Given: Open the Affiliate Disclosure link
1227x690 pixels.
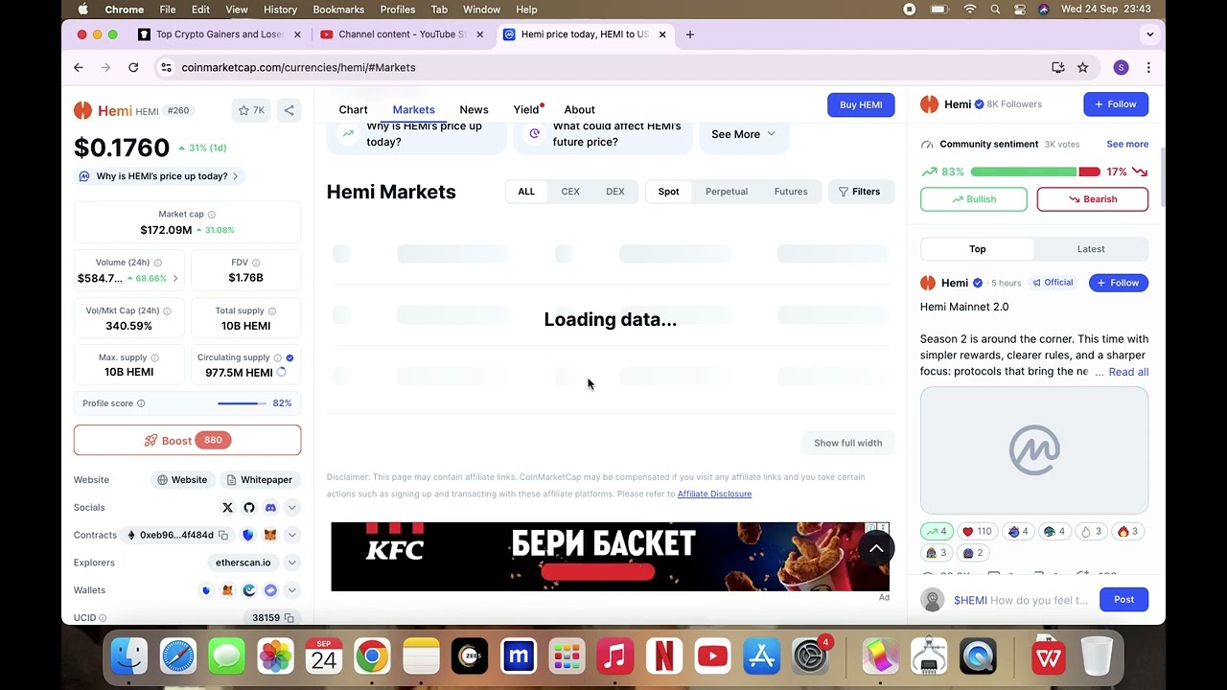Looking at the screenshot, I should (x=714, y=494).
